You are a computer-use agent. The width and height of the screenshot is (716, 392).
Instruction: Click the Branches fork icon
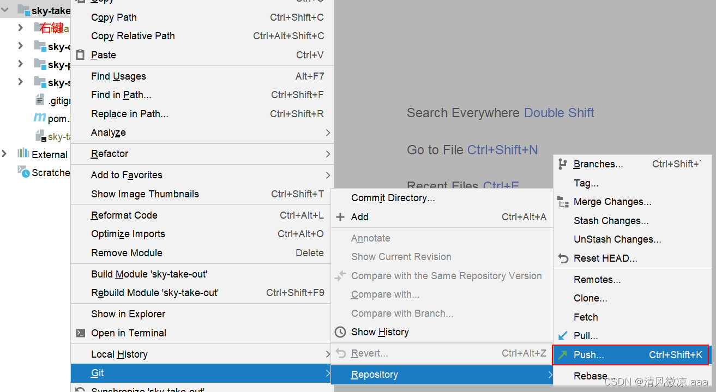pos(563,164)
